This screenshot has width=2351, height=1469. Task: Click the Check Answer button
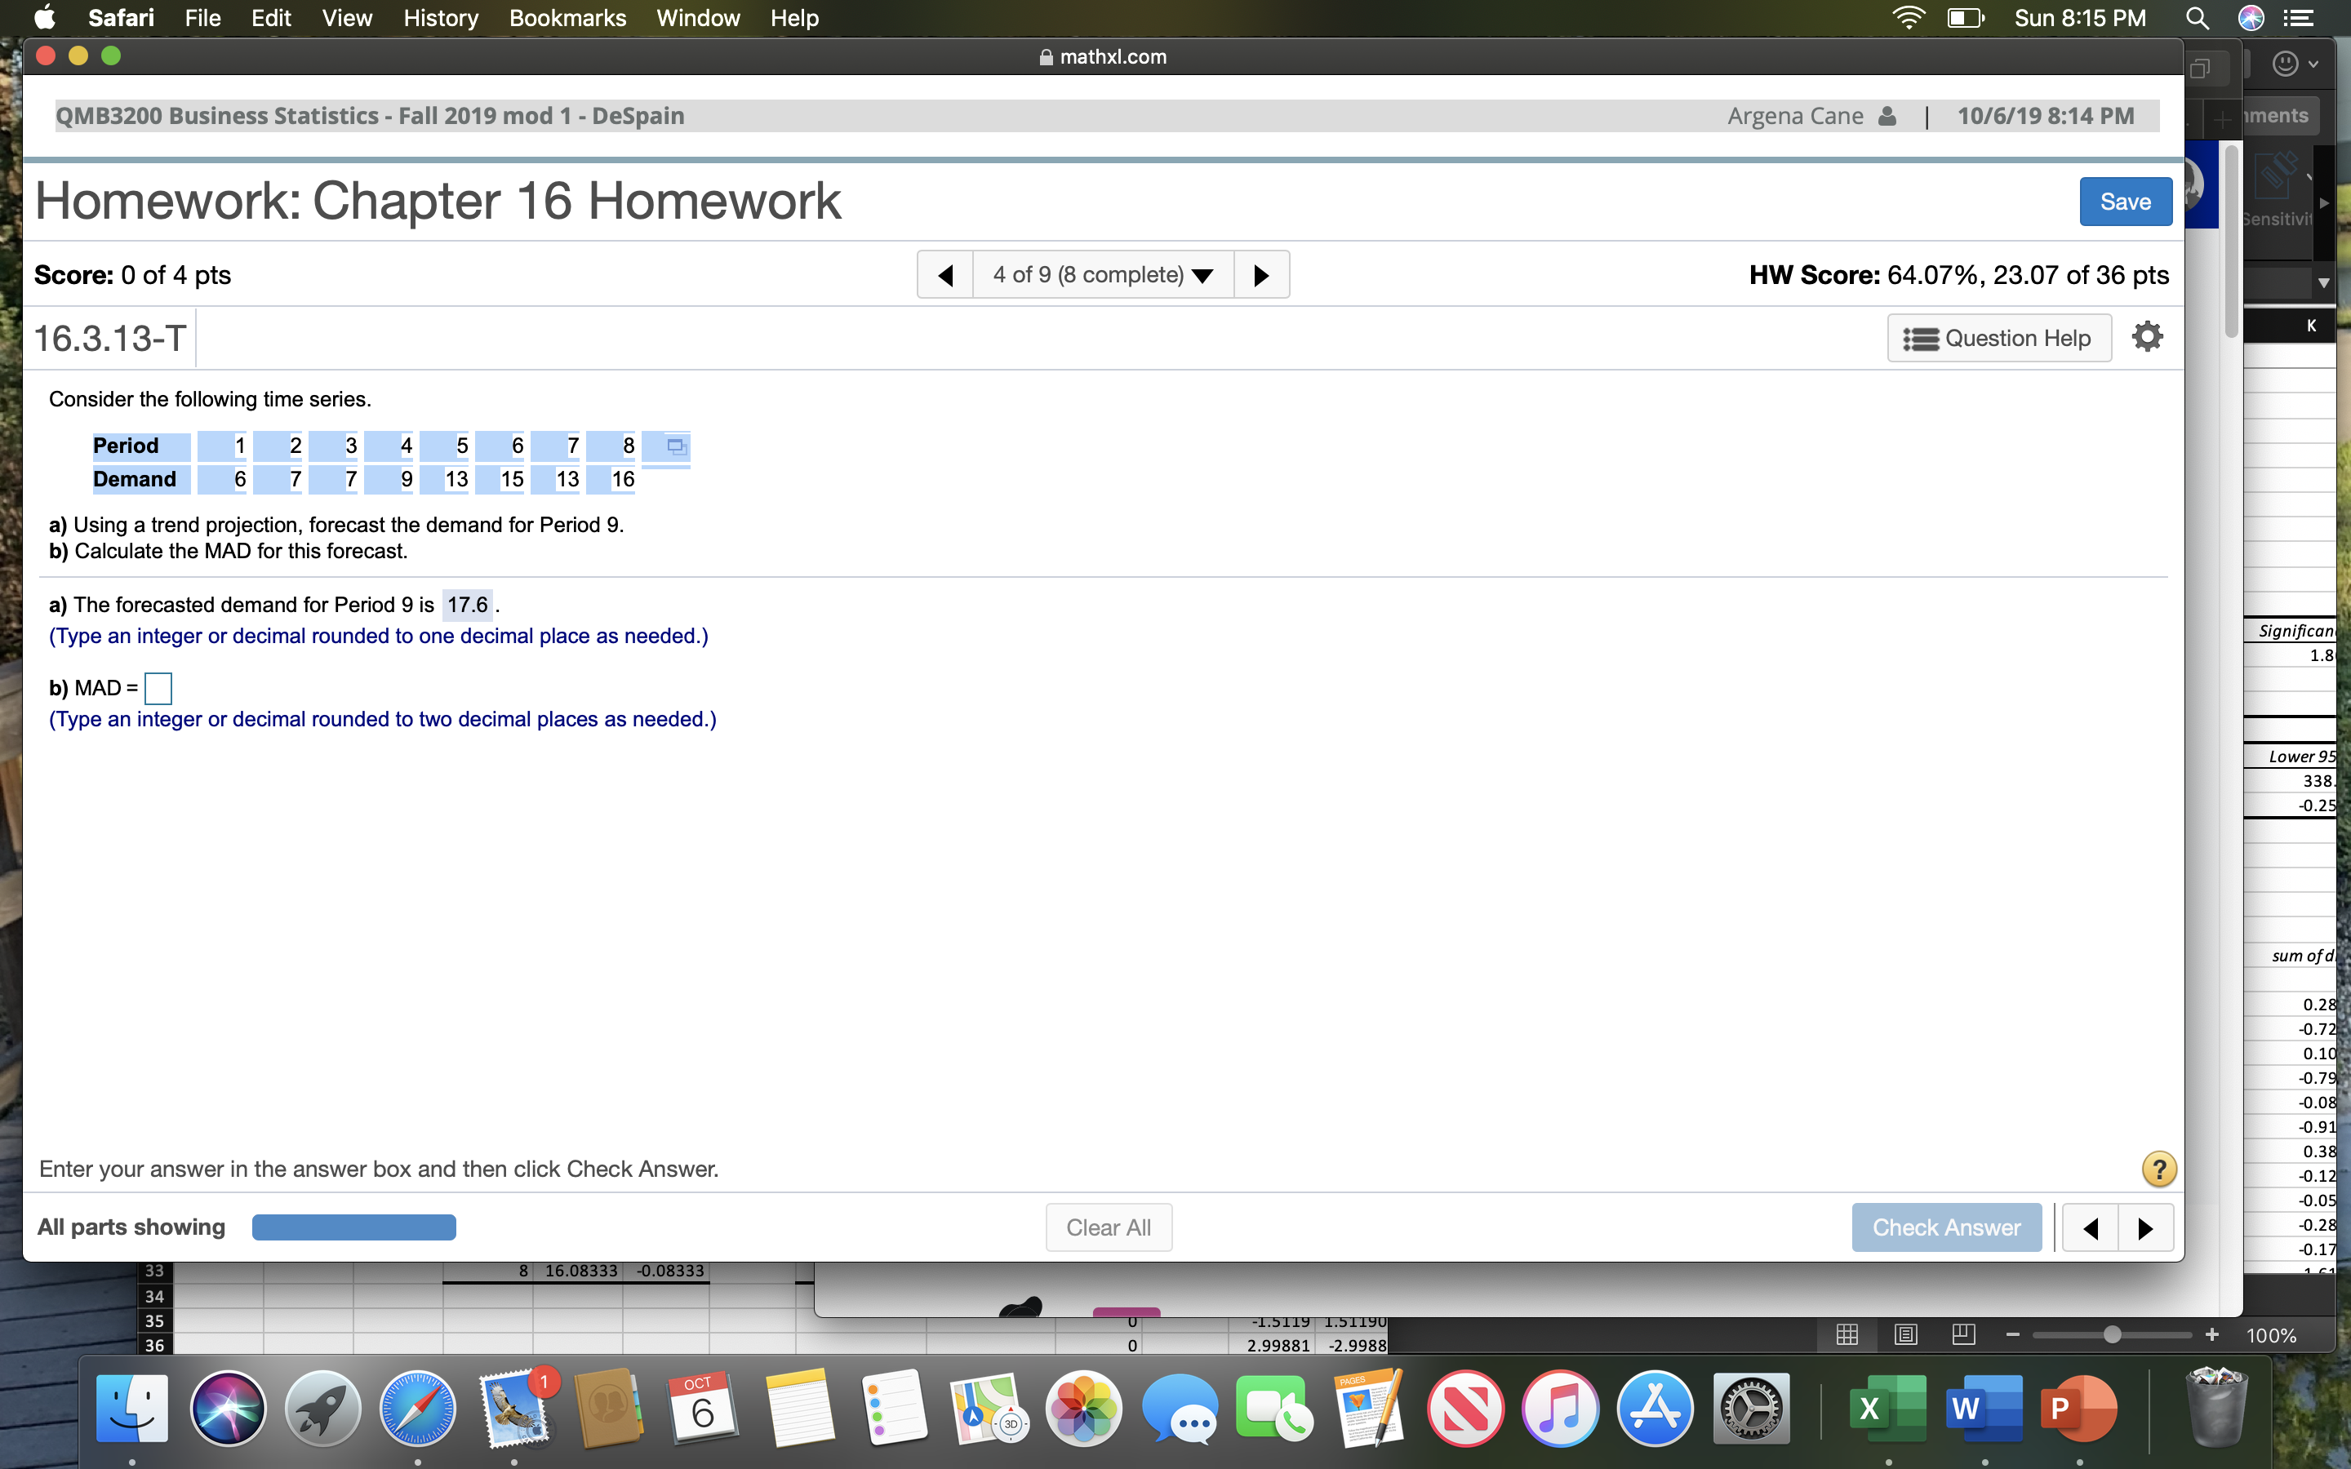click(x=1946, y=1228)
